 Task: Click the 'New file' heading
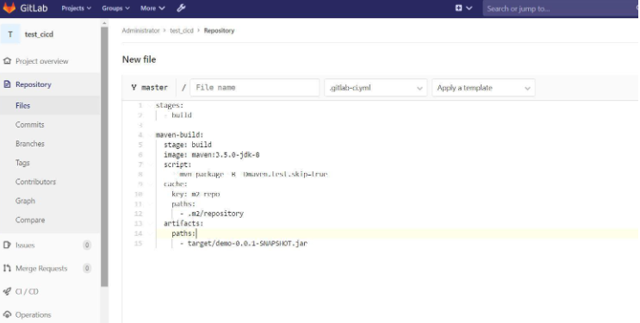tap(140, 59)
